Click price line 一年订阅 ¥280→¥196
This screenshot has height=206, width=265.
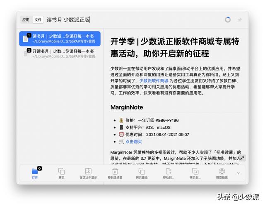coord(152,120)
